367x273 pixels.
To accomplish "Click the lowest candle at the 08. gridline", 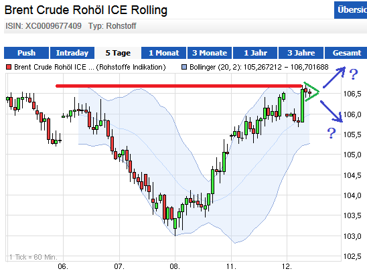I will point(175,223).
